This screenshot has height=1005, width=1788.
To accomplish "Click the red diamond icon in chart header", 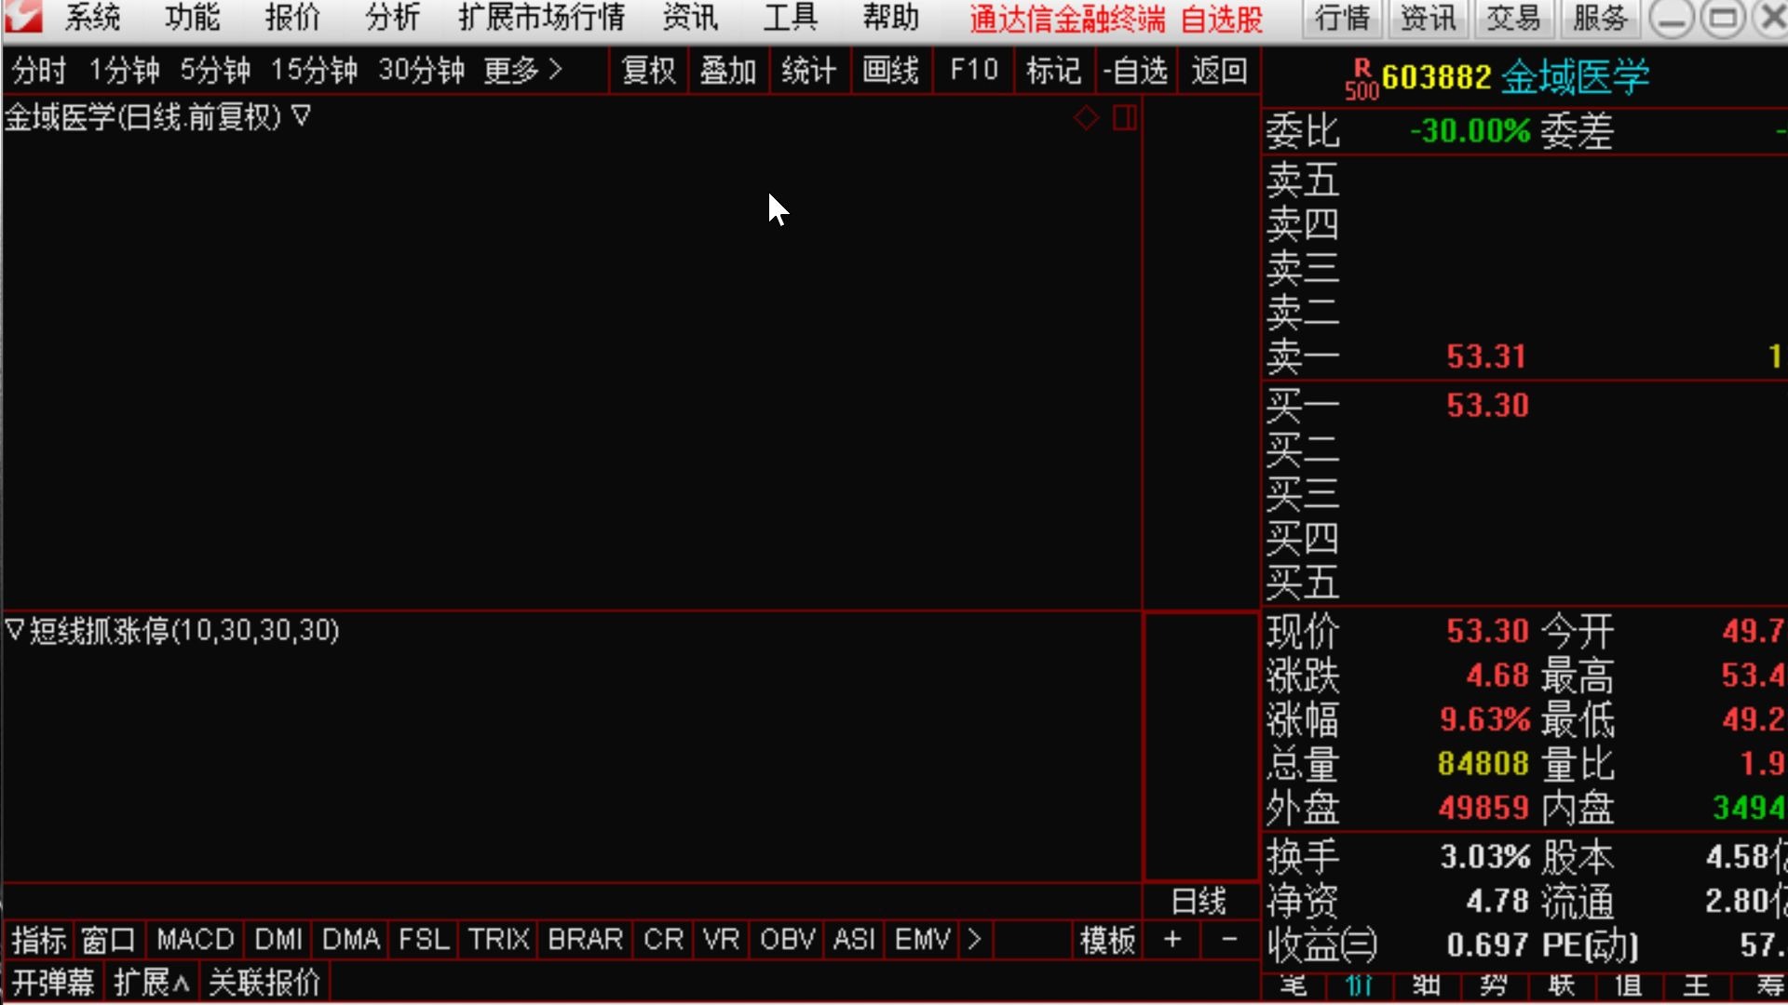I will tap(1086, 118).
